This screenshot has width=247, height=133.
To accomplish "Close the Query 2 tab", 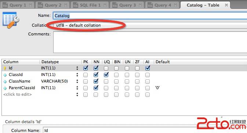I will tap(66, 5).
